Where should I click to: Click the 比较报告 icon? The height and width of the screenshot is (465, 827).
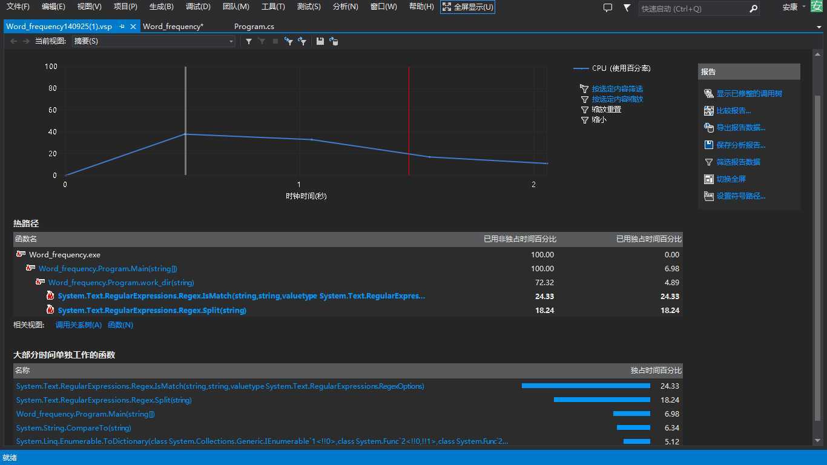click(x=709, y=111)
